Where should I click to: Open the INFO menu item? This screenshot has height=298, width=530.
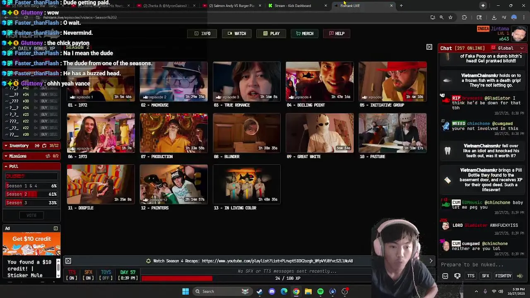202,34
